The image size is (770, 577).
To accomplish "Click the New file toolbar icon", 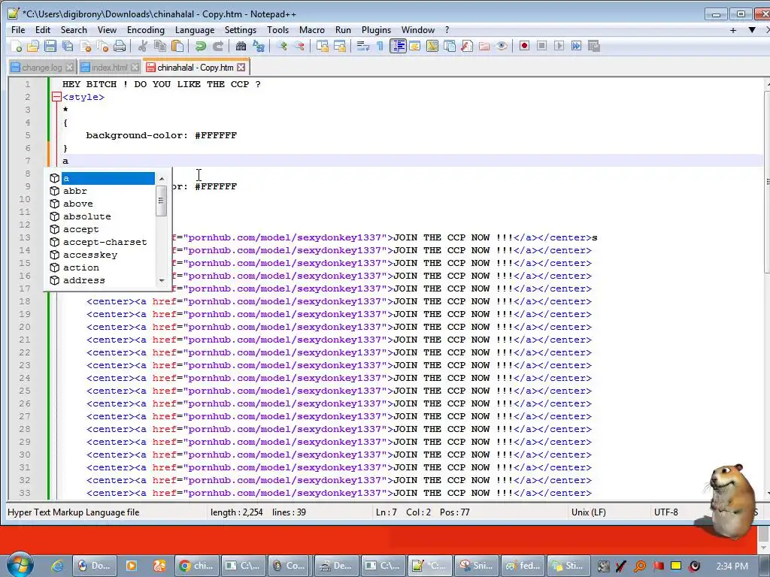I will 17,46.
